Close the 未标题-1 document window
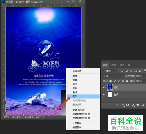 click(x=80, y=1)
